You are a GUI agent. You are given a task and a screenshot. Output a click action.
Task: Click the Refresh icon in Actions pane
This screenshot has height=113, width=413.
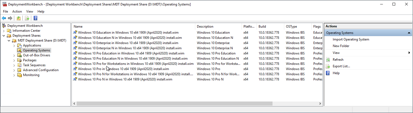[x=328, y=60]
